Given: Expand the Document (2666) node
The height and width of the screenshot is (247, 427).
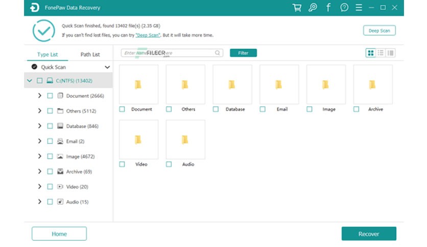Looking at the screenshot, I should click(40, 95).
